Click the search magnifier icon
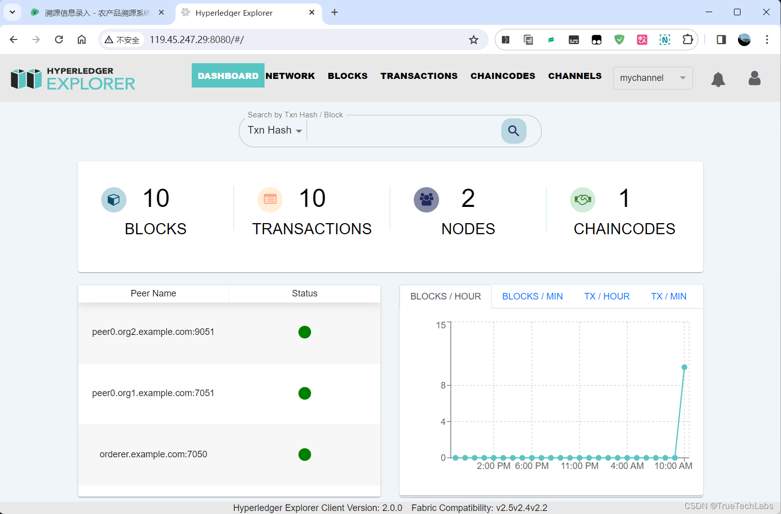 [x=513, y=131]
